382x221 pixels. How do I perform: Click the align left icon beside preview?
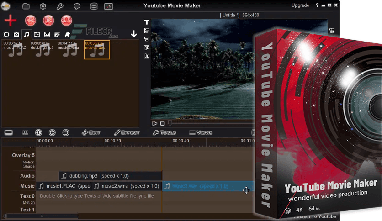pyautogui.click(x=147, y=31)
